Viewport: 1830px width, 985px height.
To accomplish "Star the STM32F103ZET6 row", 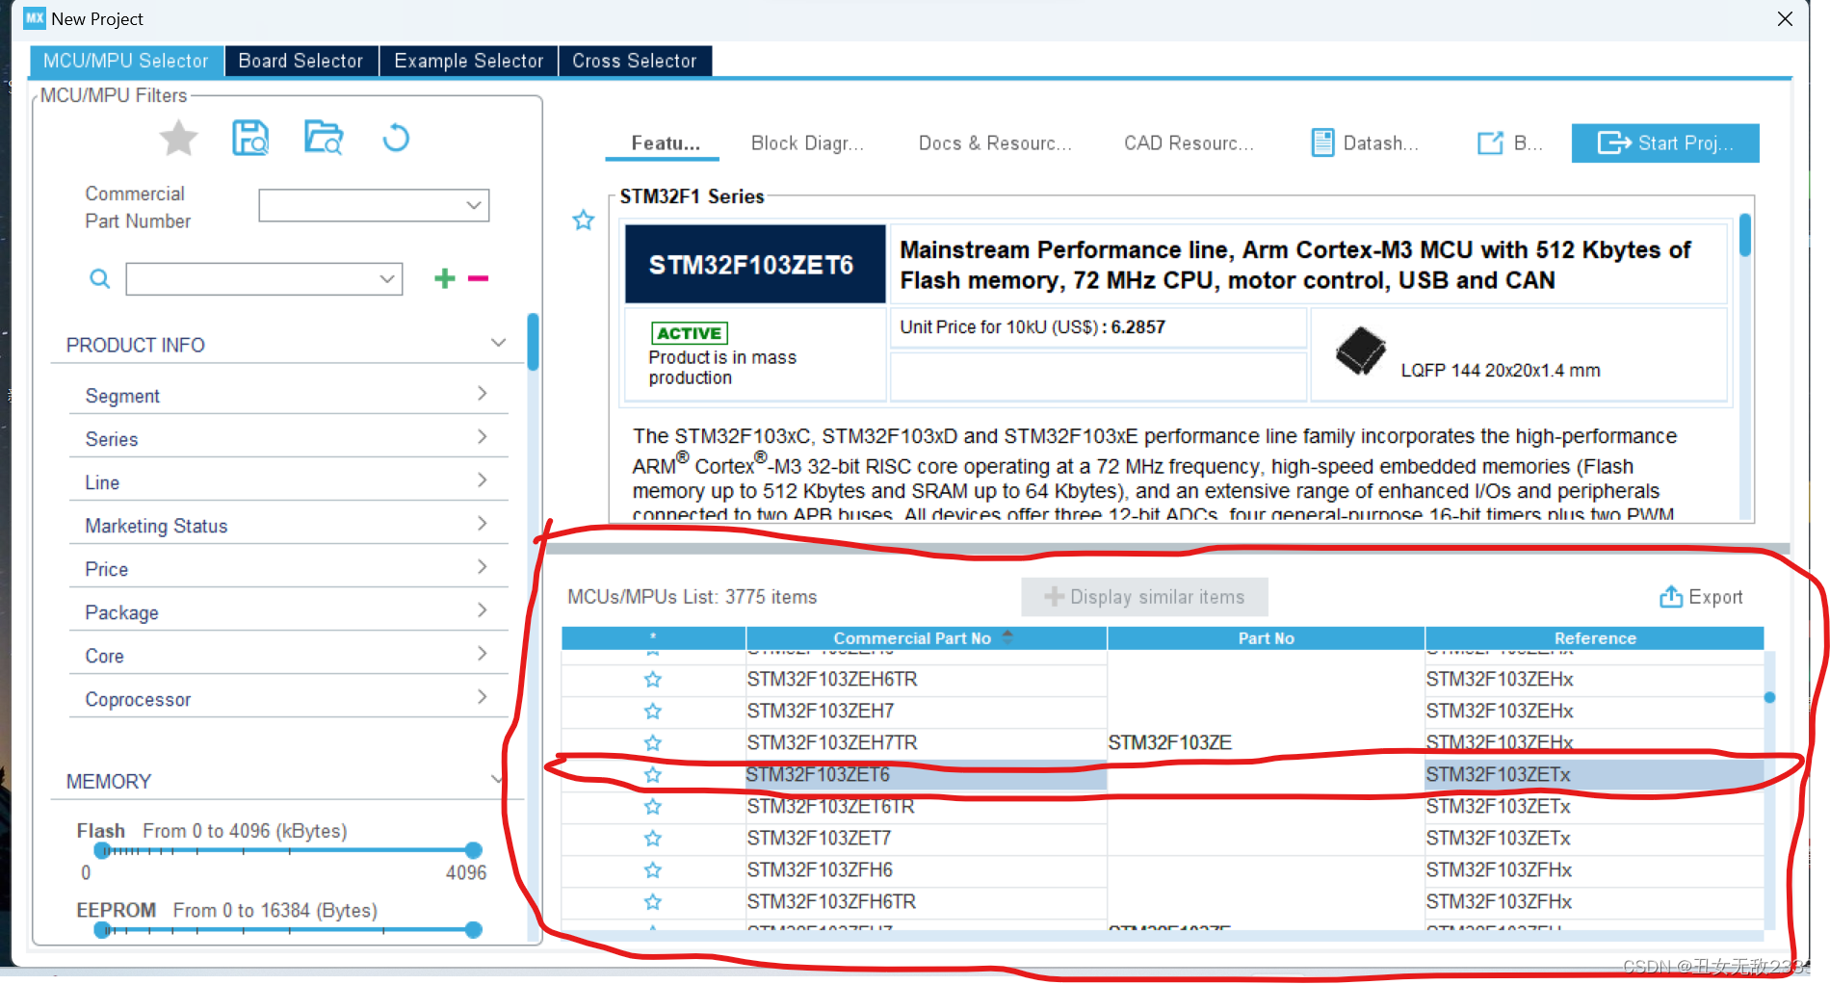I will coord(653,775).
